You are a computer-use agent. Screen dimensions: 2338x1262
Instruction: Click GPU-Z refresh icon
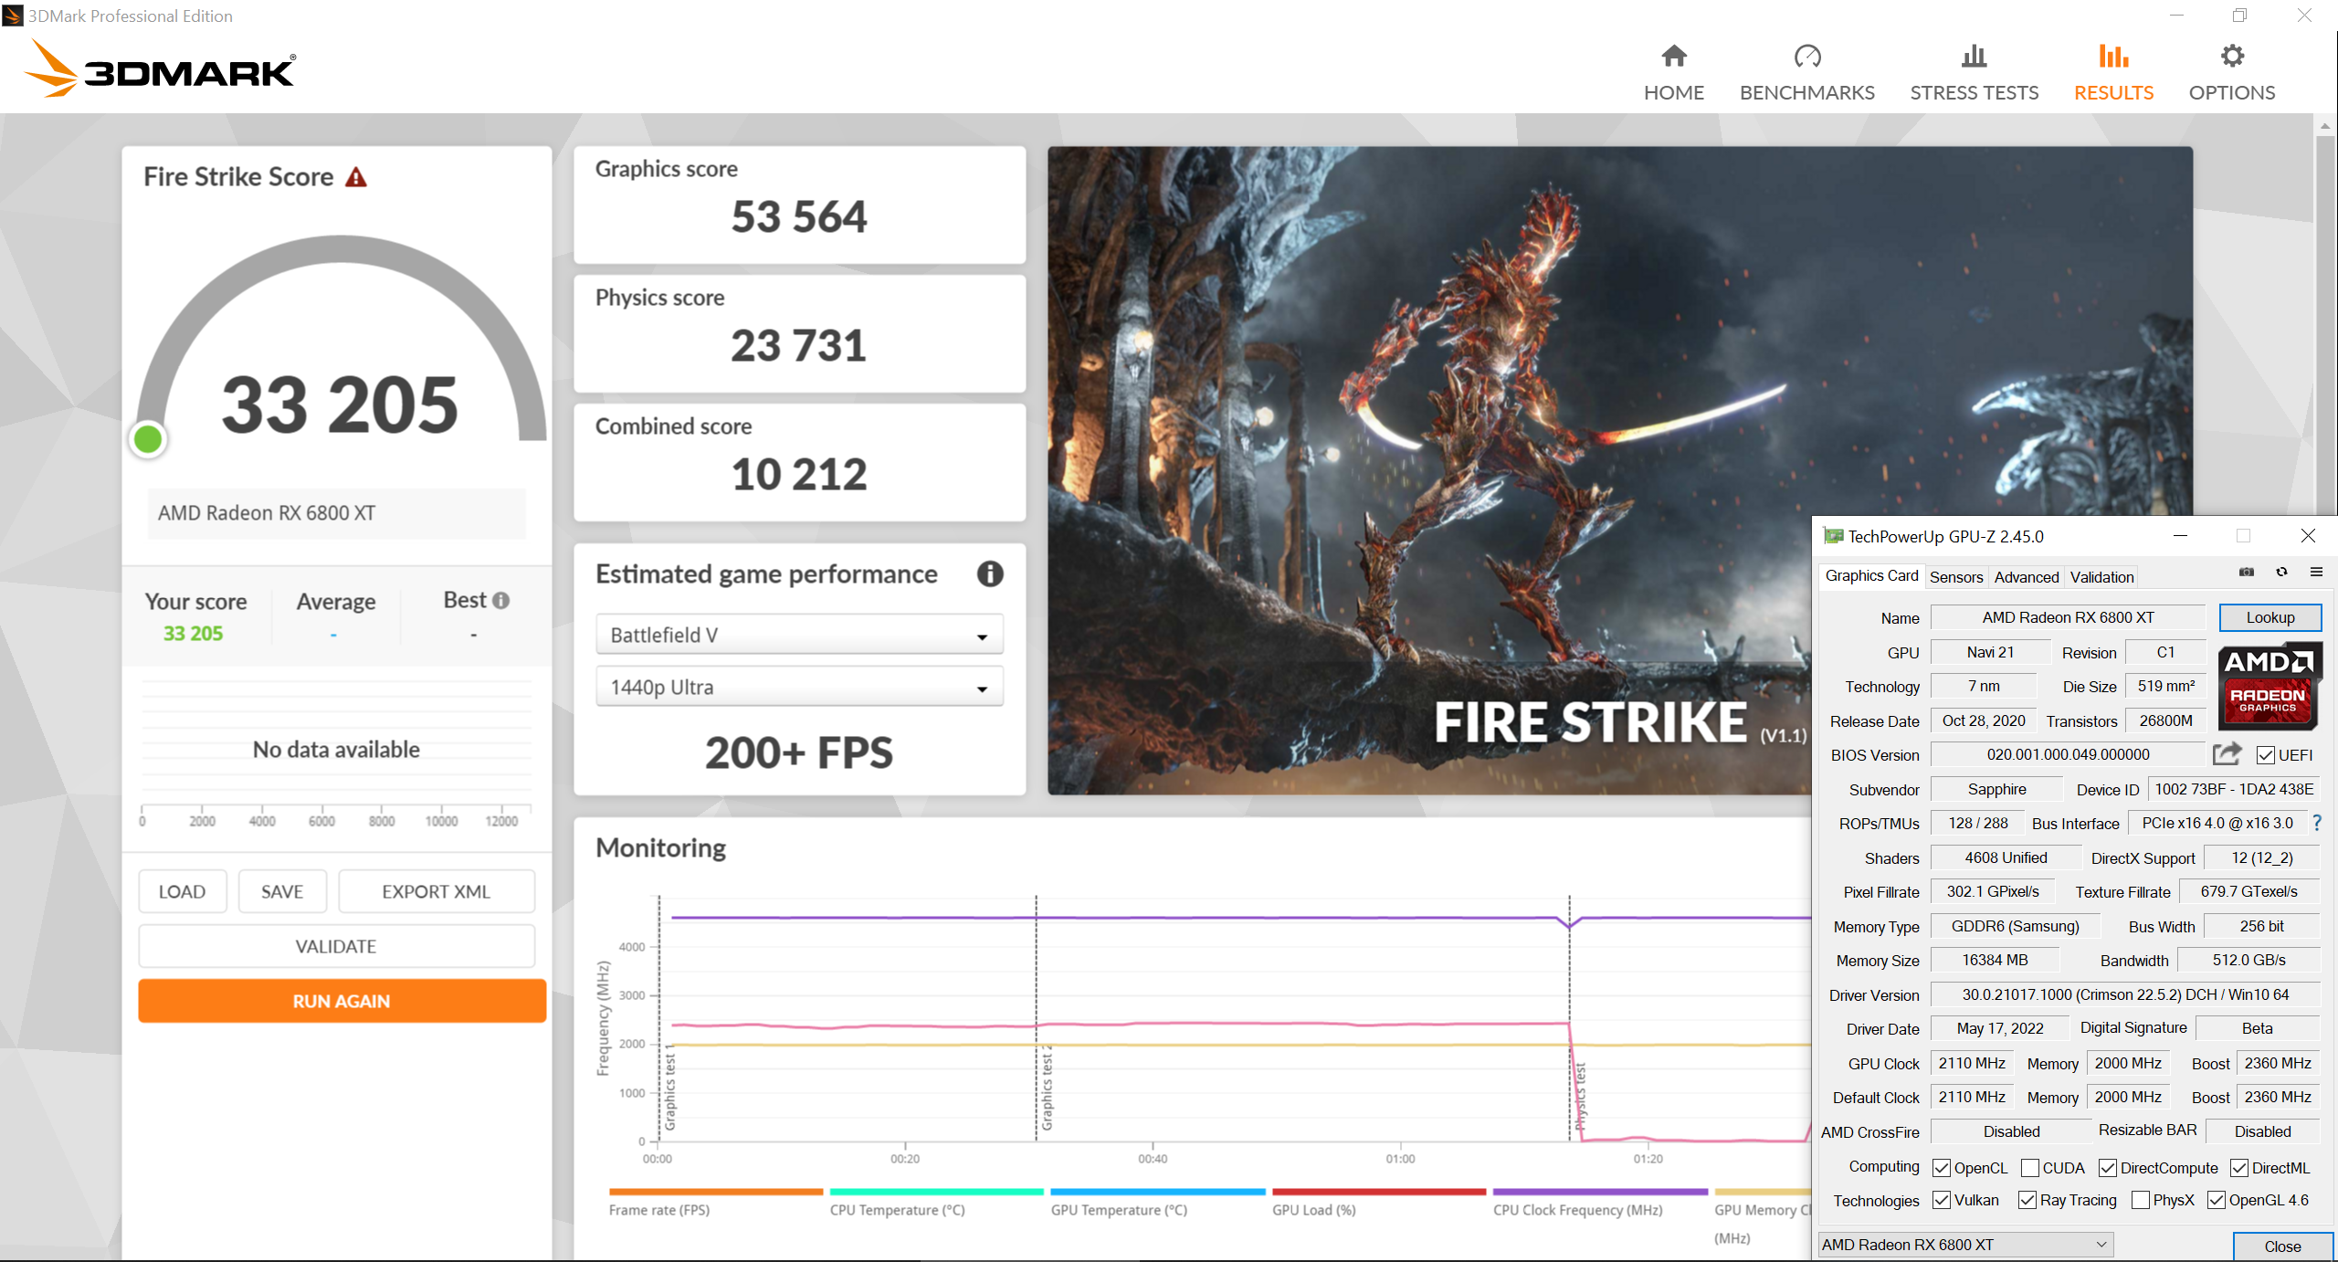pos(2281,573)
